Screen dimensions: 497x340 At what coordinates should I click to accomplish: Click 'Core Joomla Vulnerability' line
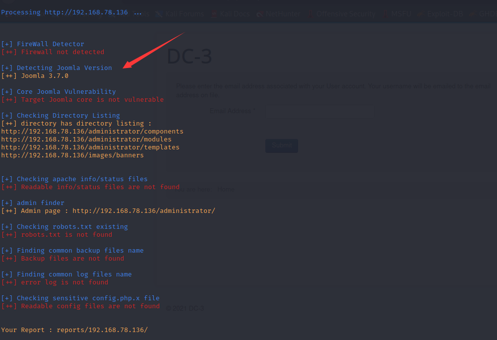(59, 92)
